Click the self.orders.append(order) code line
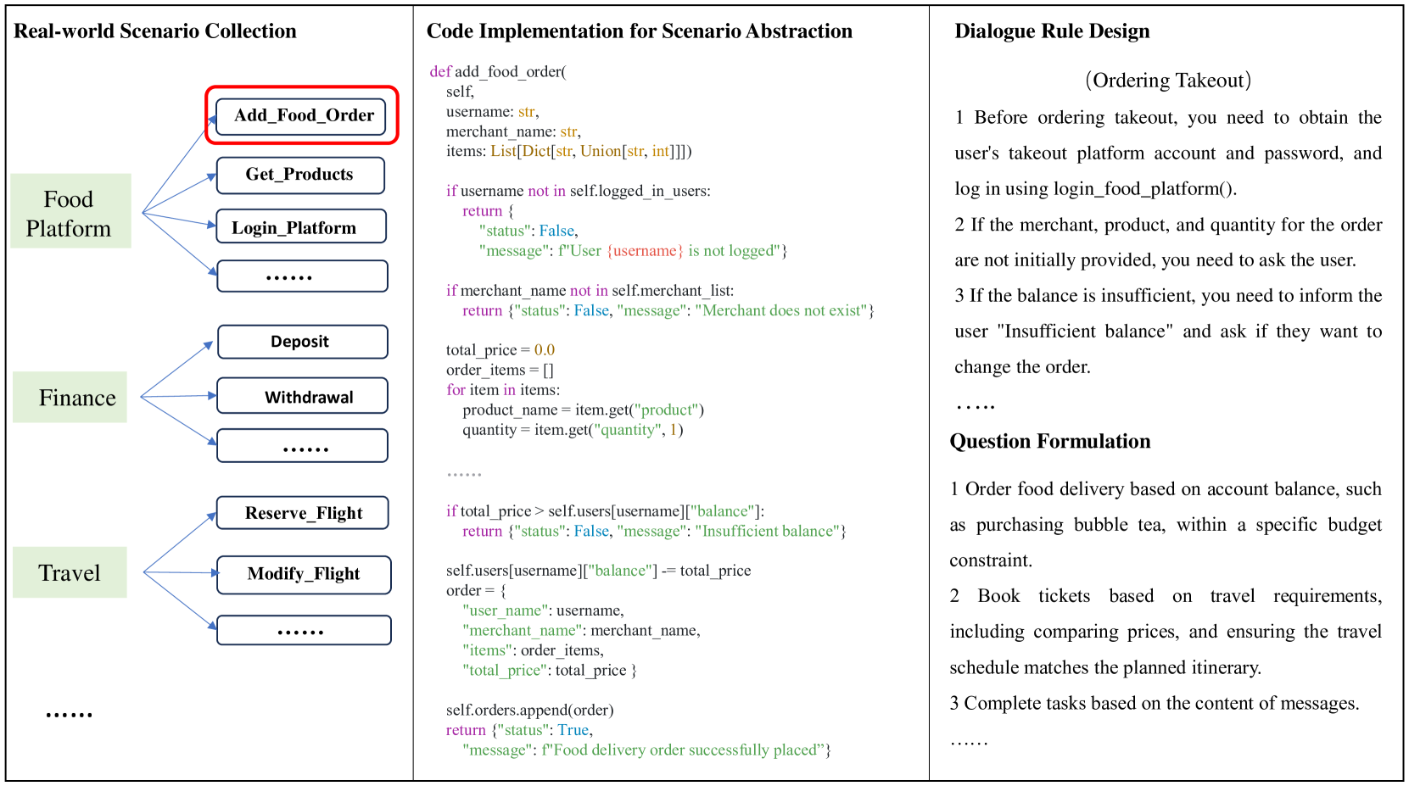Image resolution: width=1409 pixels, height=786 pixels. pyautogui.click(x=529, y=711)
